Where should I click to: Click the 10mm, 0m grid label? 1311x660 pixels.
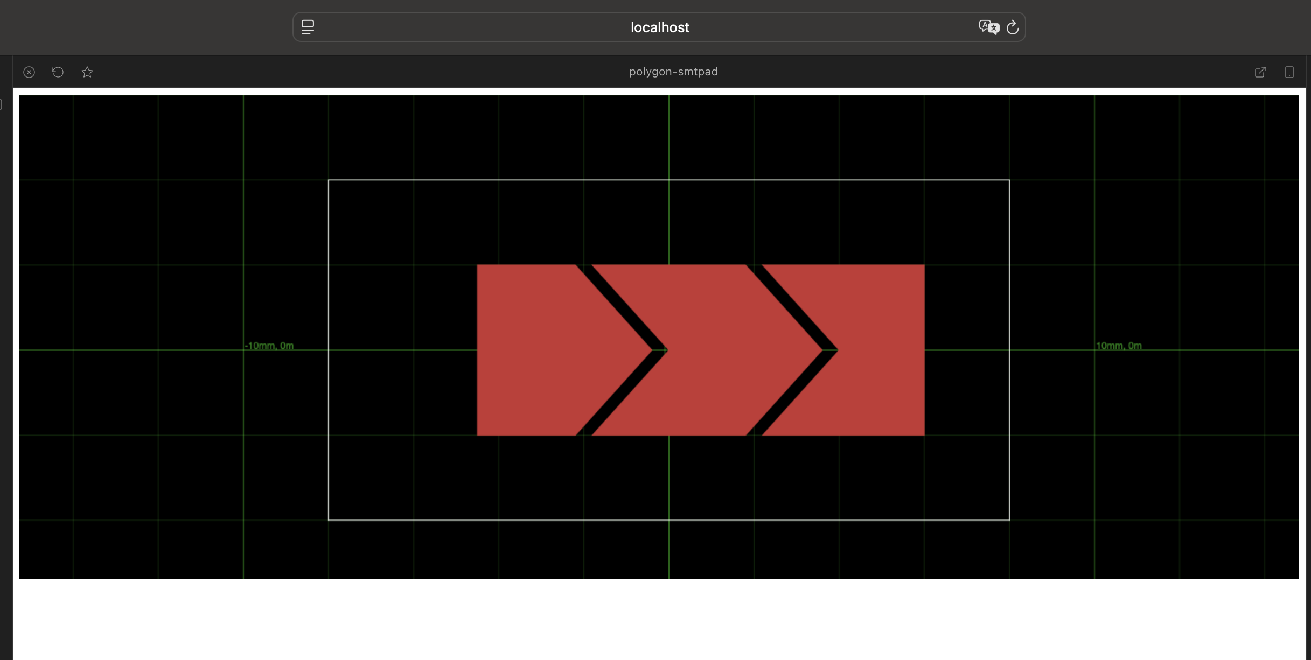[x=1119, y=346]
